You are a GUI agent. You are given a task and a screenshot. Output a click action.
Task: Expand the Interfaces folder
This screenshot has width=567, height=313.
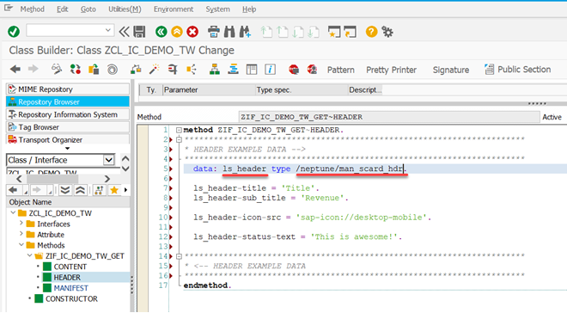point(21,224)
